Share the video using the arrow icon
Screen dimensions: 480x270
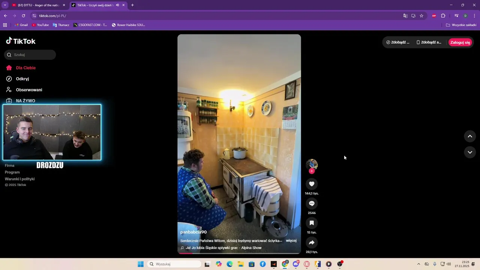312,242
